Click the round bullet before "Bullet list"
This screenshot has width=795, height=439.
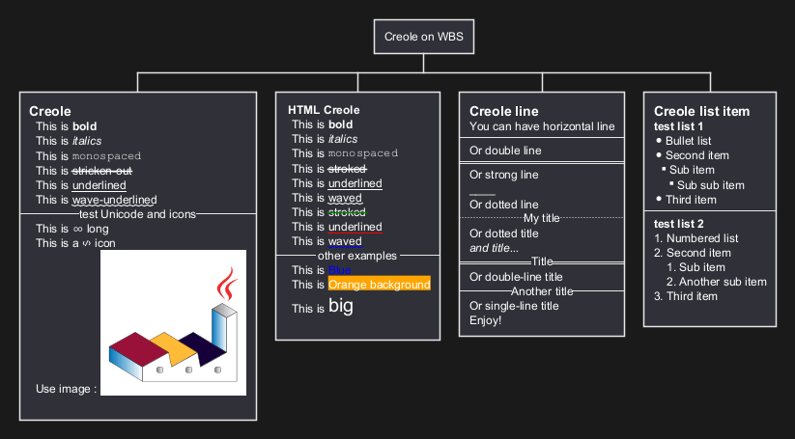coord(659,141)
